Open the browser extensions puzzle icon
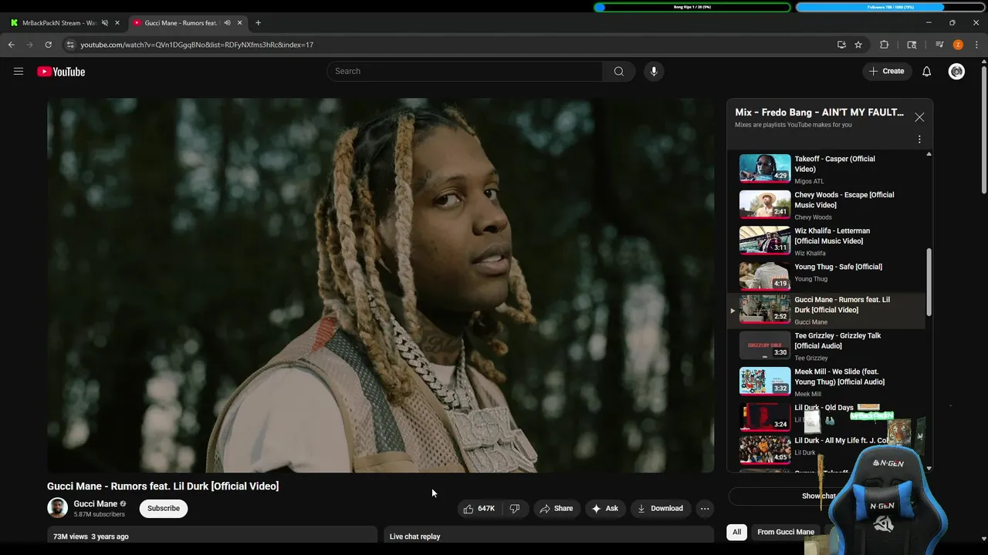Viewport: 988px width, 555px height. click(885, 45)
